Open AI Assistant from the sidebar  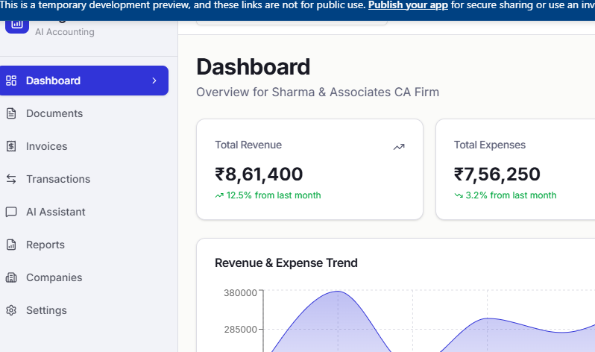click(84, 212)
